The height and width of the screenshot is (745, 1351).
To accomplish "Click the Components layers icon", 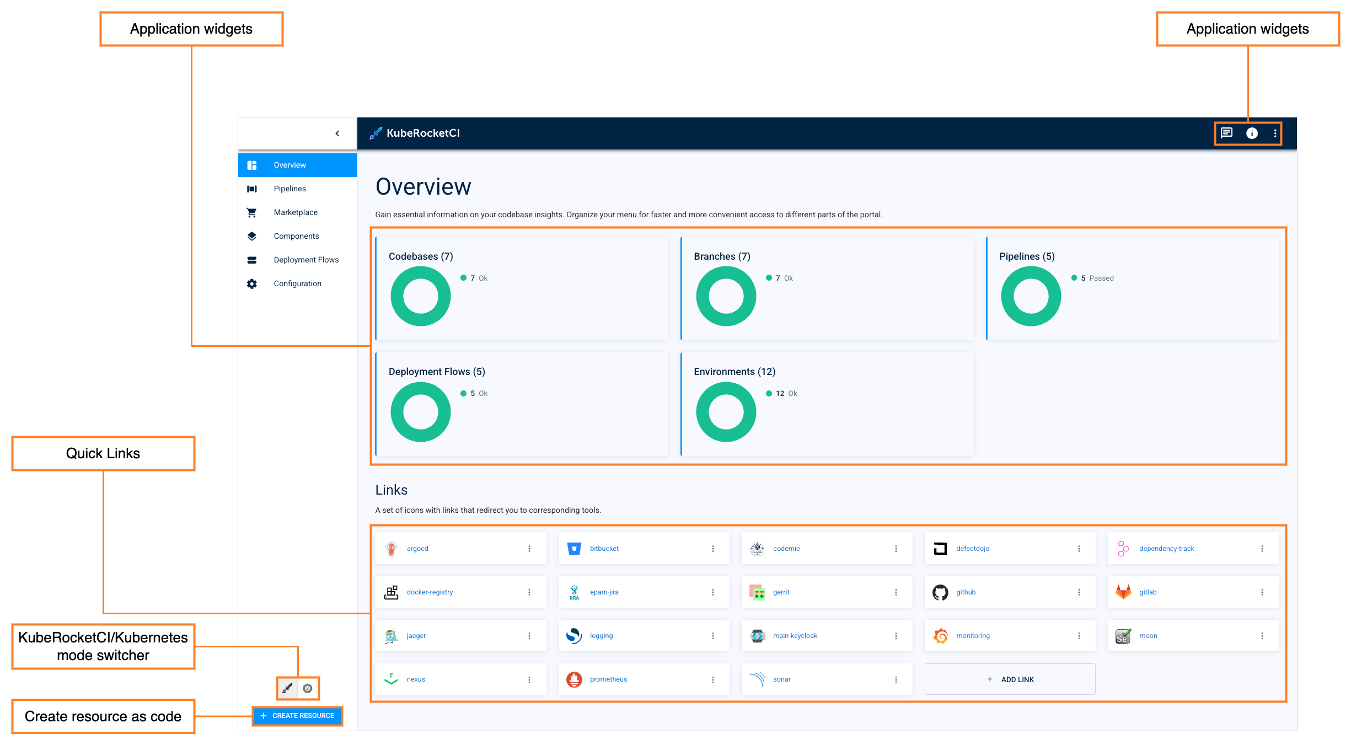I will click(252, 235).
